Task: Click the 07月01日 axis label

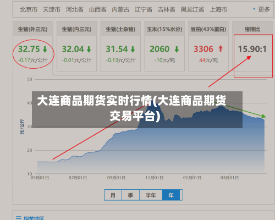Action: pos(78,178)
